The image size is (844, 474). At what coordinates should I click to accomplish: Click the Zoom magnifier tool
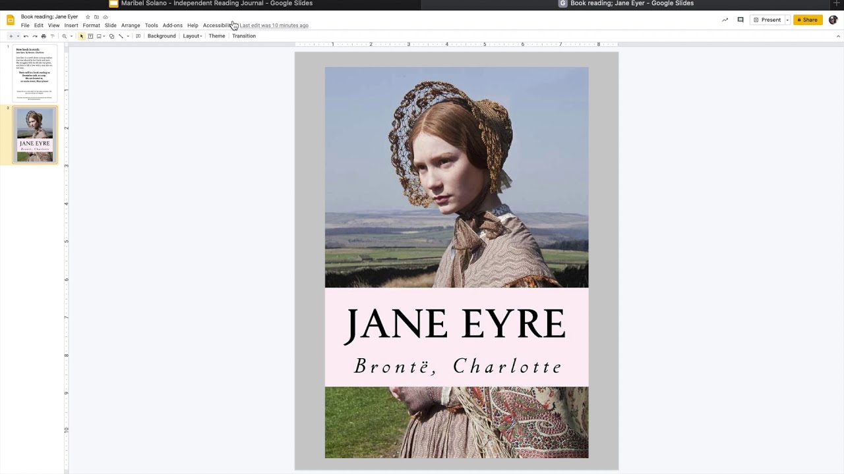65,36
